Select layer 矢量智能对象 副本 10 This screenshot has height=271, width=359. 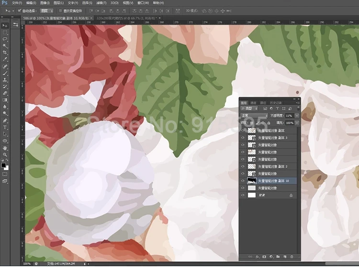tap(274, 181)
